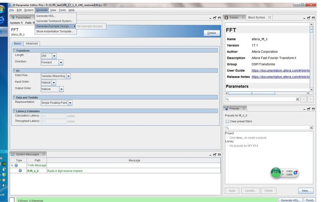This screenshot has width=323, height=202.
Task: Open the Windows Start orb
Action: 2,9
